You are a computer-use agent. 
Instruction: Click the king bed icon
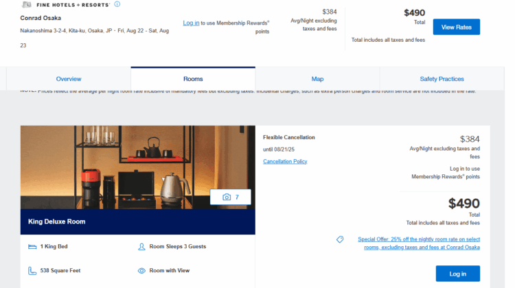32,247
